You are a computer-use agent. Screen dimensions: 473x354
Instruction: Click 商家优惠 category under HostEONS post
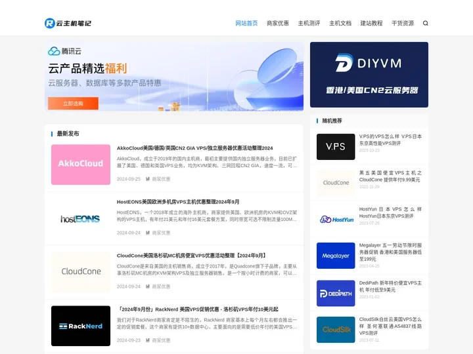(x=161, y=233)
